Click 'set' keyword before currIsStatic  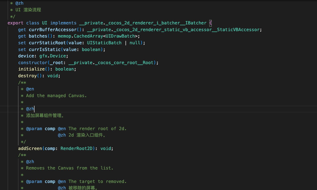point(22,49)
